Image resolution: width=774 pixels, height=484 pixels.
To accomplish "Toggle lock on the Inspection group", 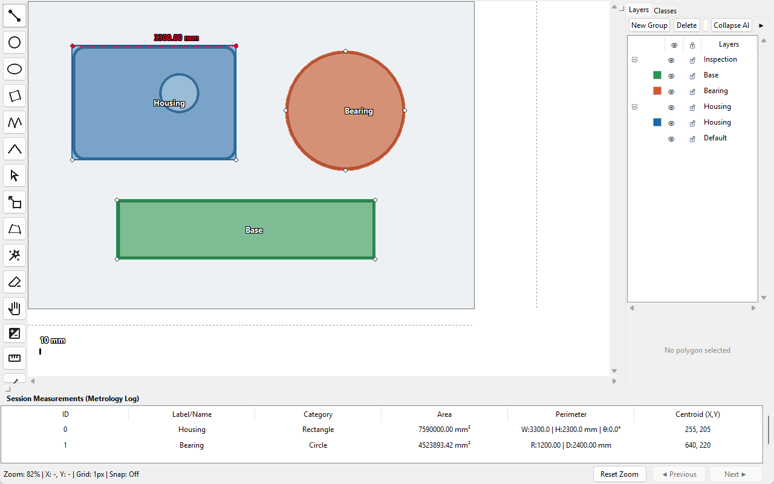I will coord(692,60).
